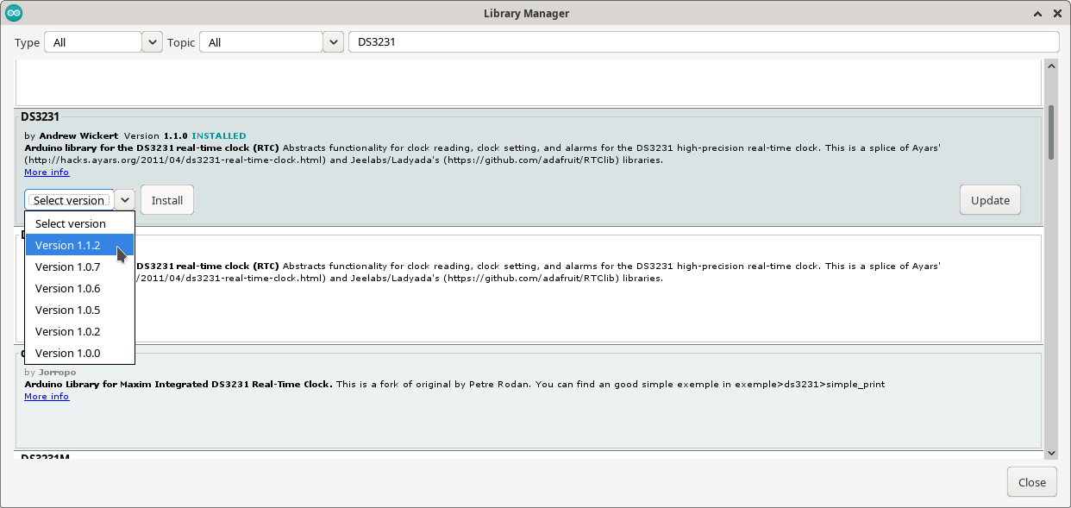The width and height of the screenshot is (1071, 508).
Task: Choose Select version in dropdown list
Action: click(x=79, y=223)
